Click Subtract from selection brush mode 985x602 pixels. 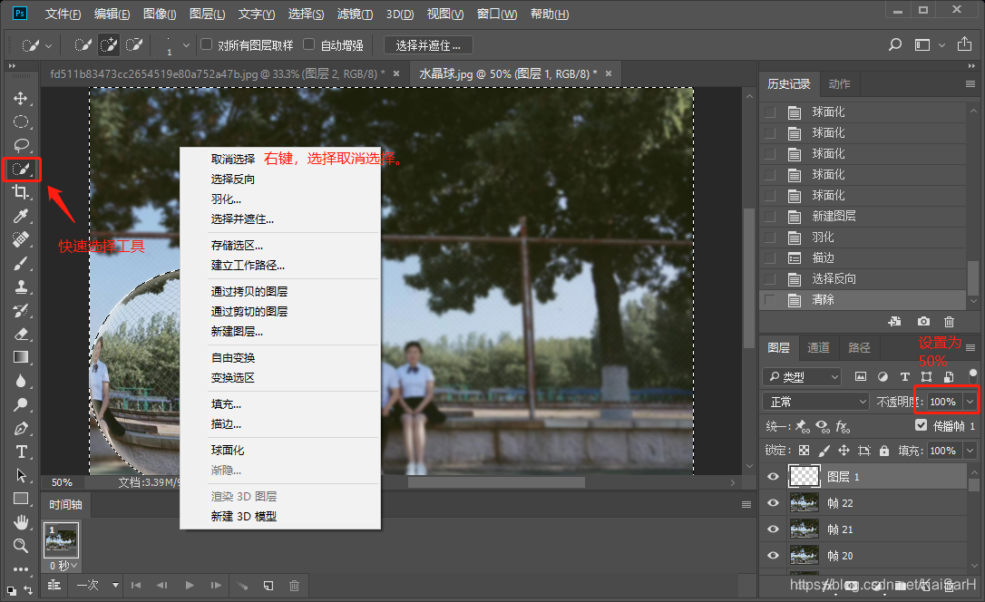pyautogui.click(x=134, y=44)
